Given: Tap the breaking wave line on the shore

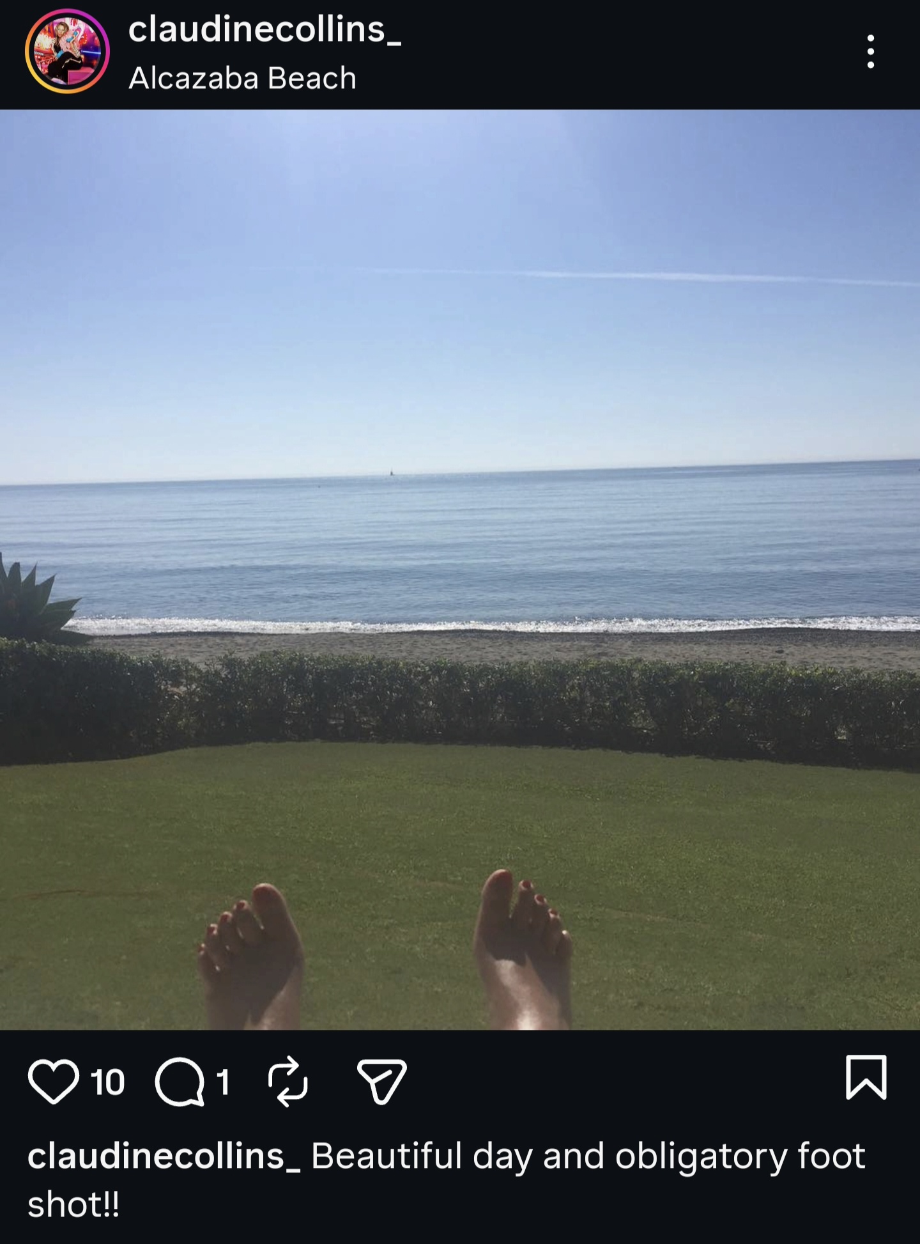Looking at the screenshot, I should pyautogui.click(x=492, y=625).
